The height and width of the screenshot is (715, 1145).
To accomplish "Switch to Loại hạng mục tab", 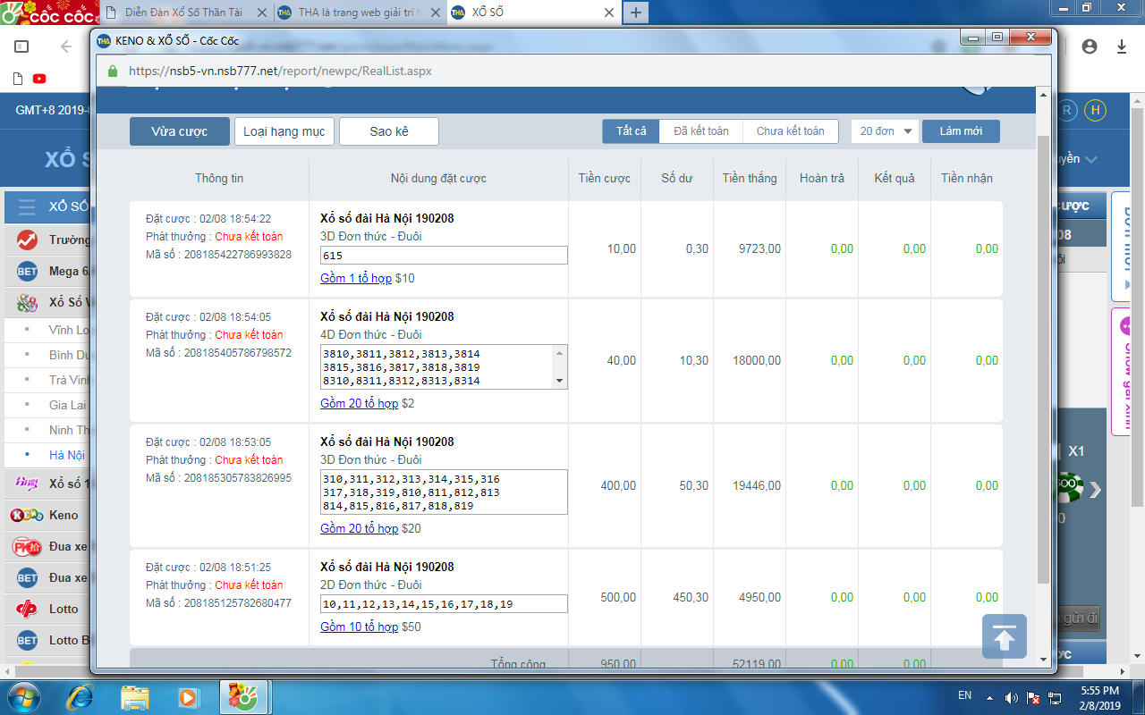I will tap(284, 131).
